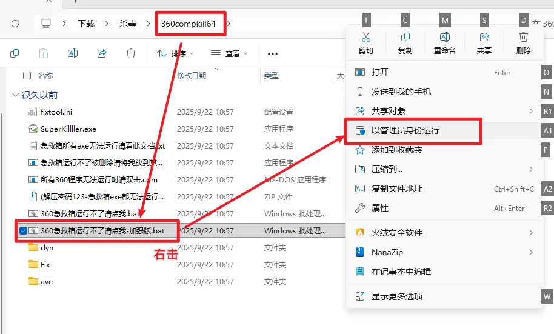Click 剪切 (Cut) in context menu
This screenshot has width=554, height=334.
tap(366, 43)
